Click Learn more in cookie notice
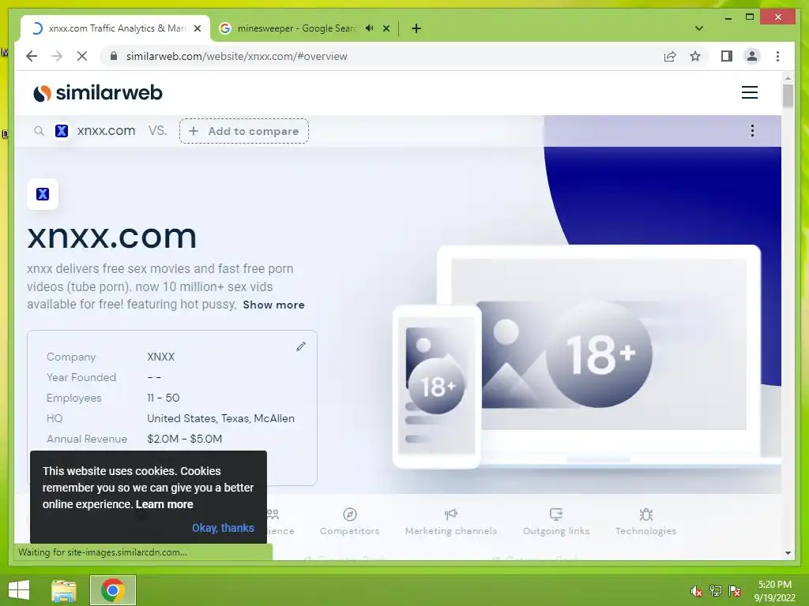 coord(164,504)
